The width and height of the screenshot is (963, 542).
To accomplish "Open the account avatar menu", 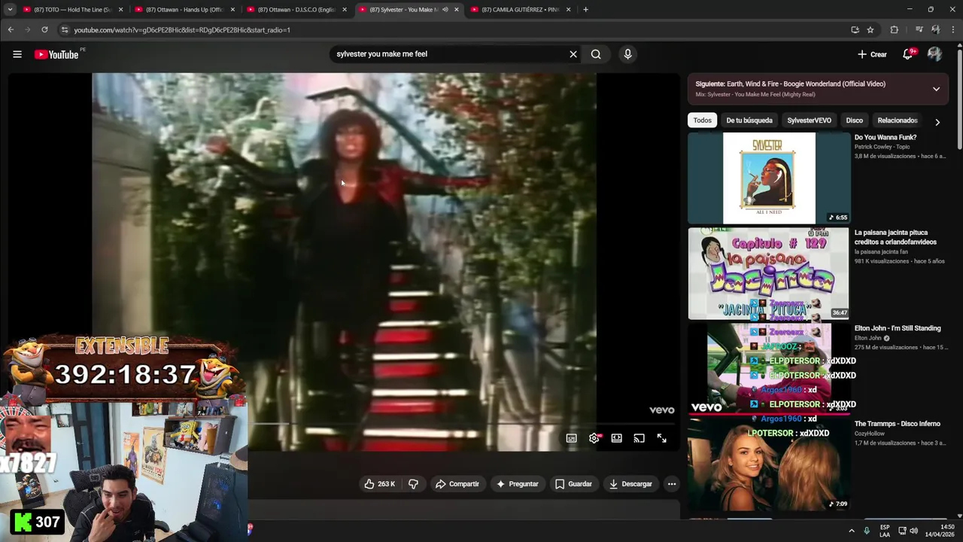I will pos(934,54).
